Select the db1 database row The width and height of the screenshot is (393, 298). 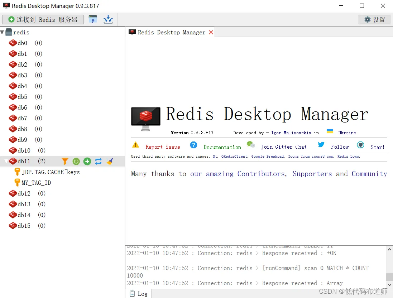click(62, 54)
